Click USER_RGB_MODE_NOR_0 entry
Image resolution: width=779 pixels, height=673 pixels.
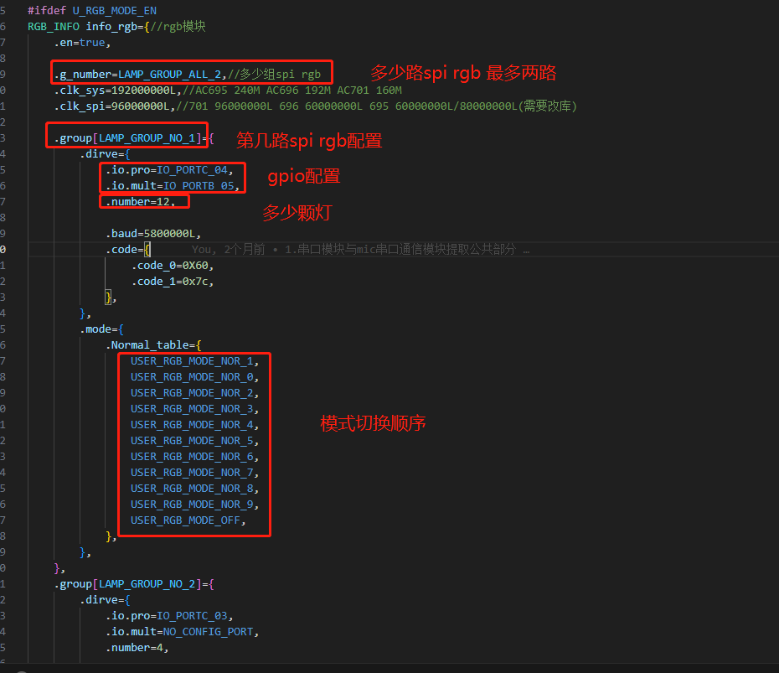click(x=194, y=377)
